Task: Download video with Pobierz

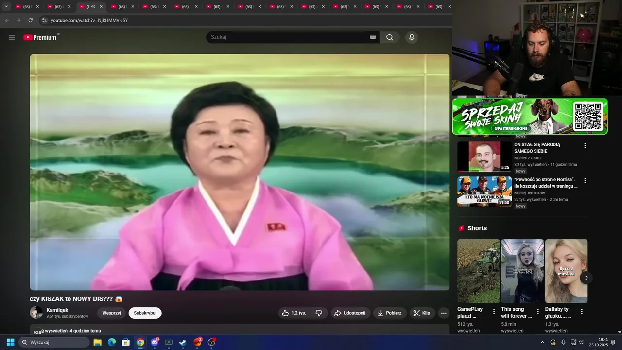Action: pos(390,313)
